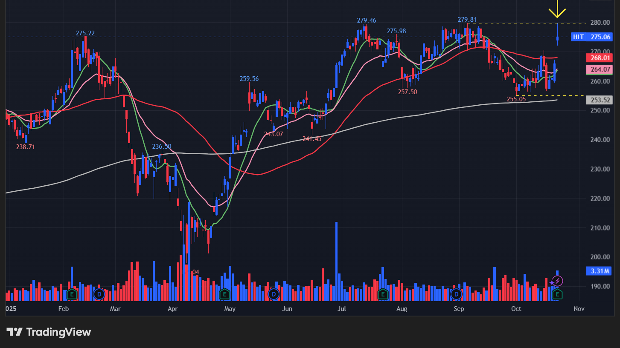The image size is (620, 348).
Task: Click the blue HLT symbol label on price scale
Action: click(578, 37)
